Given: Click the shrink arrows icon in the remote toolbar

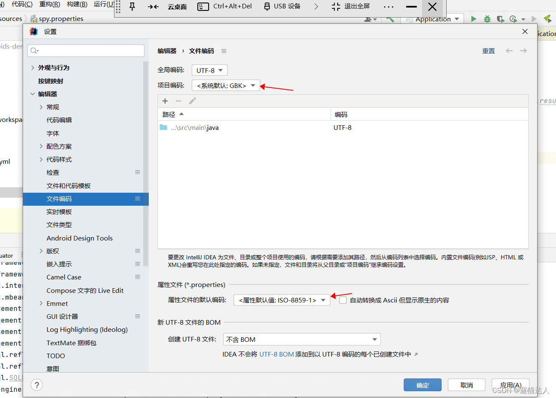Looking at the screenshot, I should click(x=153, y=7).
